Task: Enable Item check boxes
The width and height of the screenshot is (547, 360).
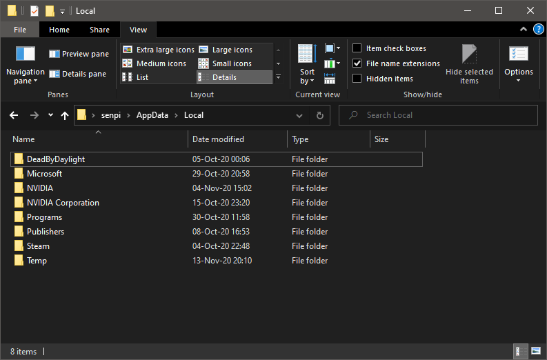Action: tap(357, 48)
